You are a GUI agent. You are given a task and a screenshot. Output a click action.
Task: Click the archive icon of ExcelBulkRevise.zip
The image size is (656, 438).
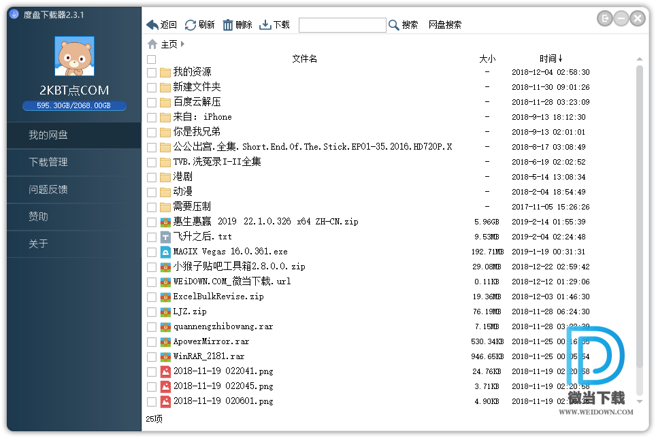[165, 297]
